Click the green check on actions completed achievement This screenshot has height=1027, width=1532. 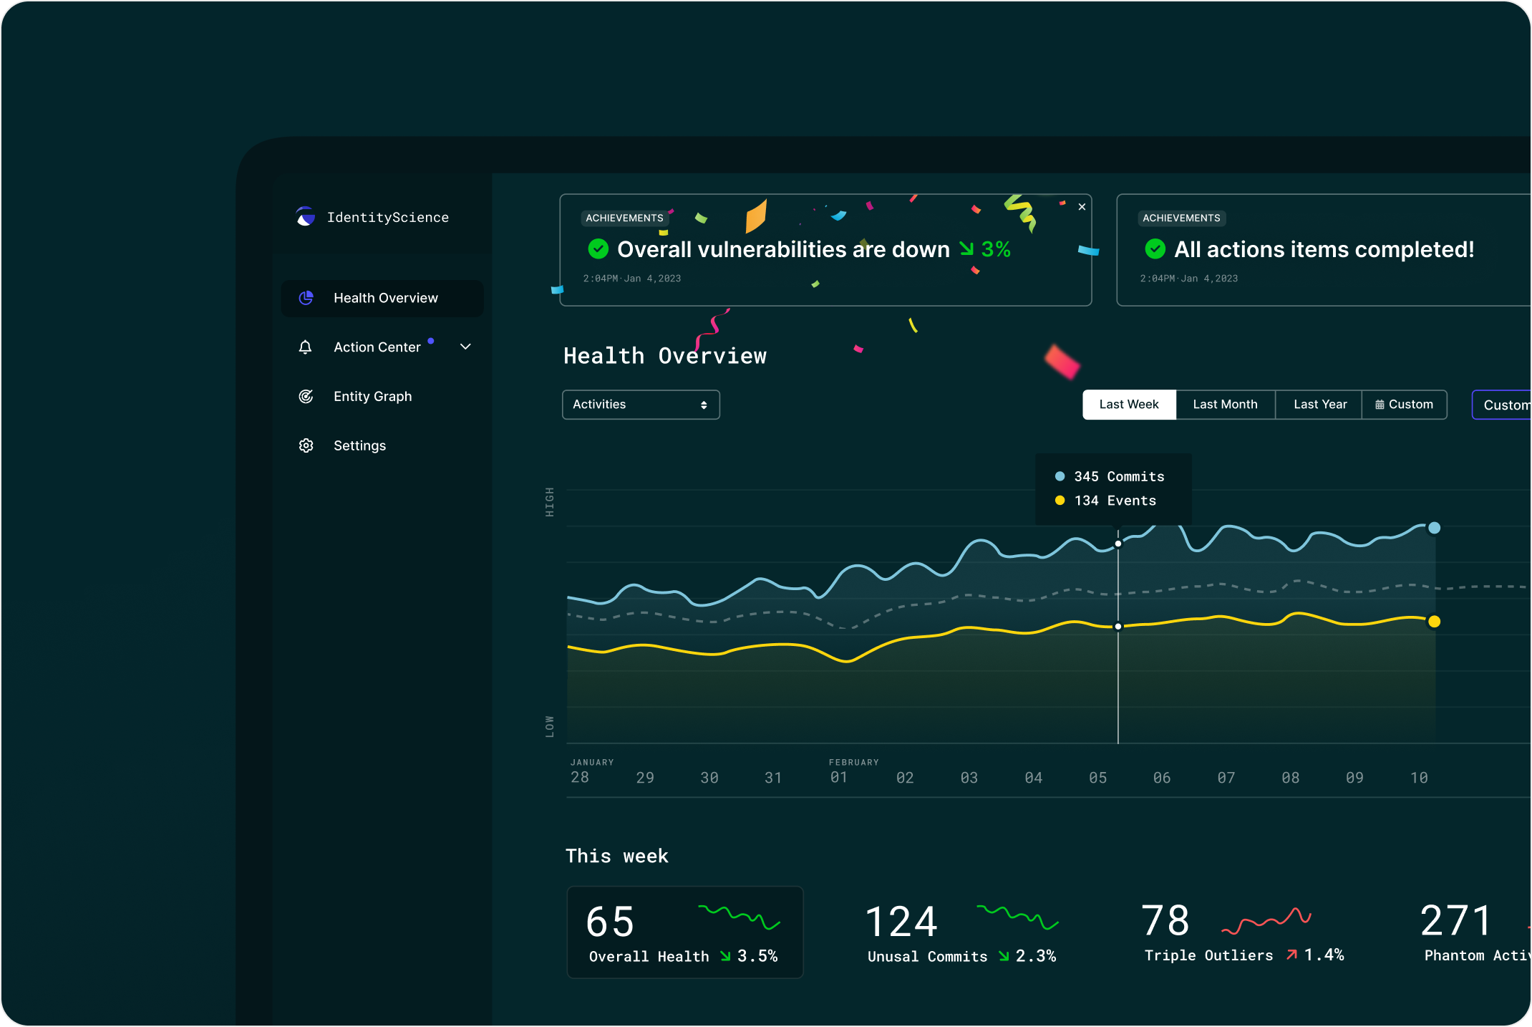1155,249
